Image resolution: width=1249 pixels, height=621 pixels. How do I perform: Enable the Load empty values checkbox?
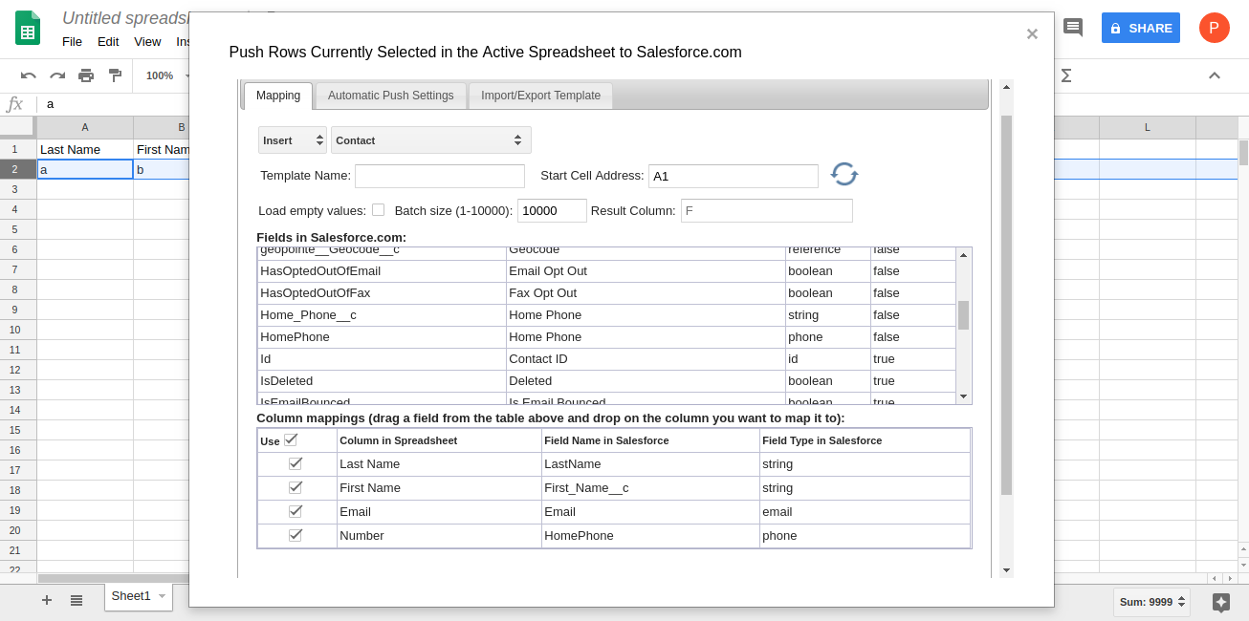tap(378, 210)
